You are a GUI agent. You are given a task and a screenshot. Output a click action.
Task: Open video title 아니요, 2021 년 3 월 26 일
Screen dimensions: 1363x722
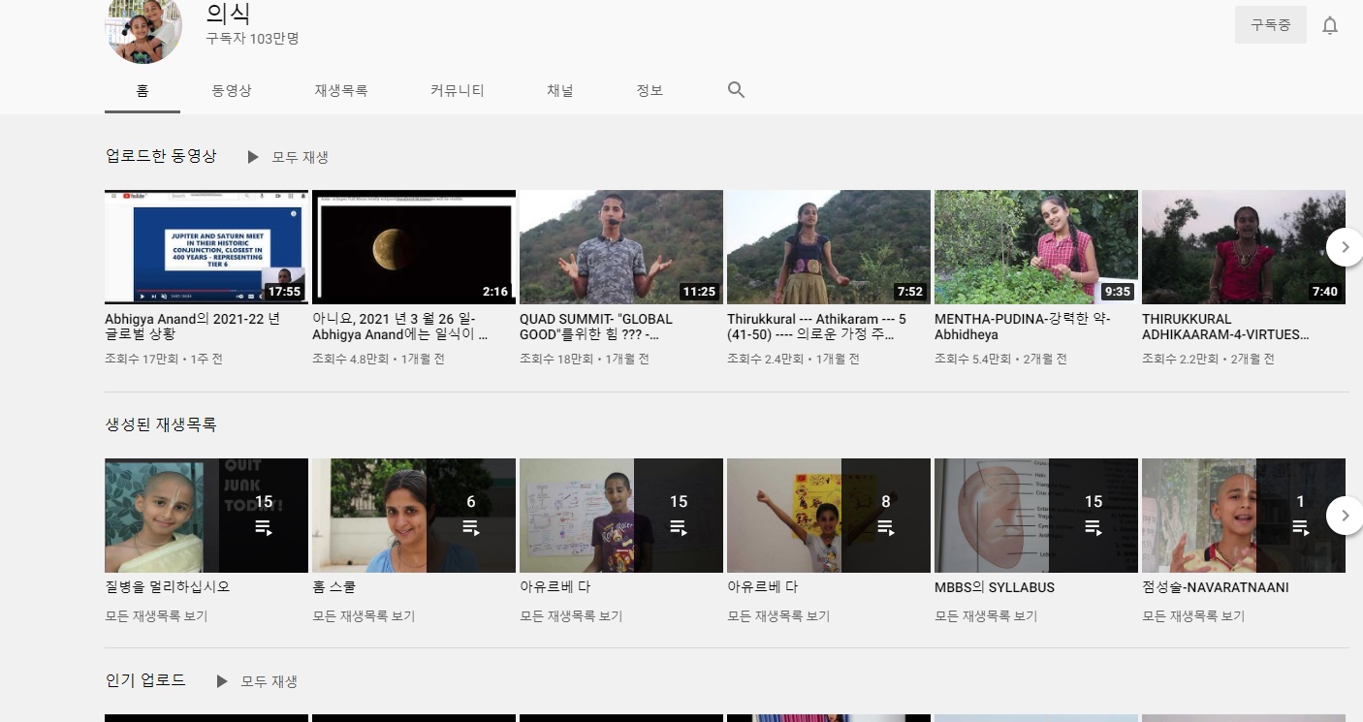(399, 327)
